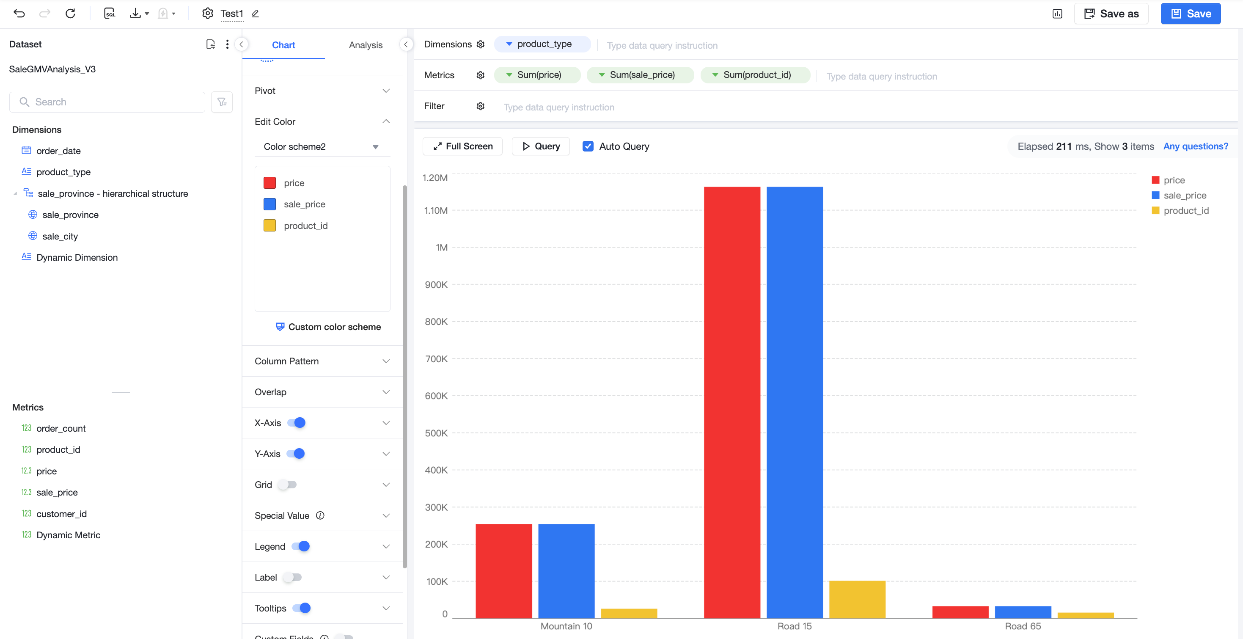Click the filter icon beside Search
The height and width of the screenshot is (639, 1243).
(x=222, y=102)
